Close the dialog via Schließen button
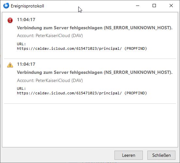 coord(161,155)
